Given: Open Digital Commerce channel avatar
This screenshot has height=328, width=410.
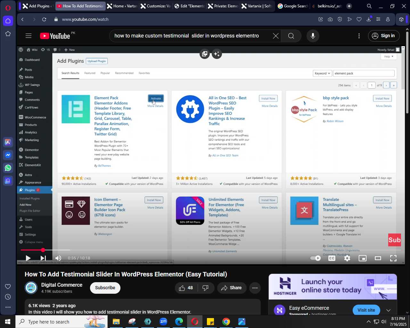Looking at the screenshot, I should 31,288.
